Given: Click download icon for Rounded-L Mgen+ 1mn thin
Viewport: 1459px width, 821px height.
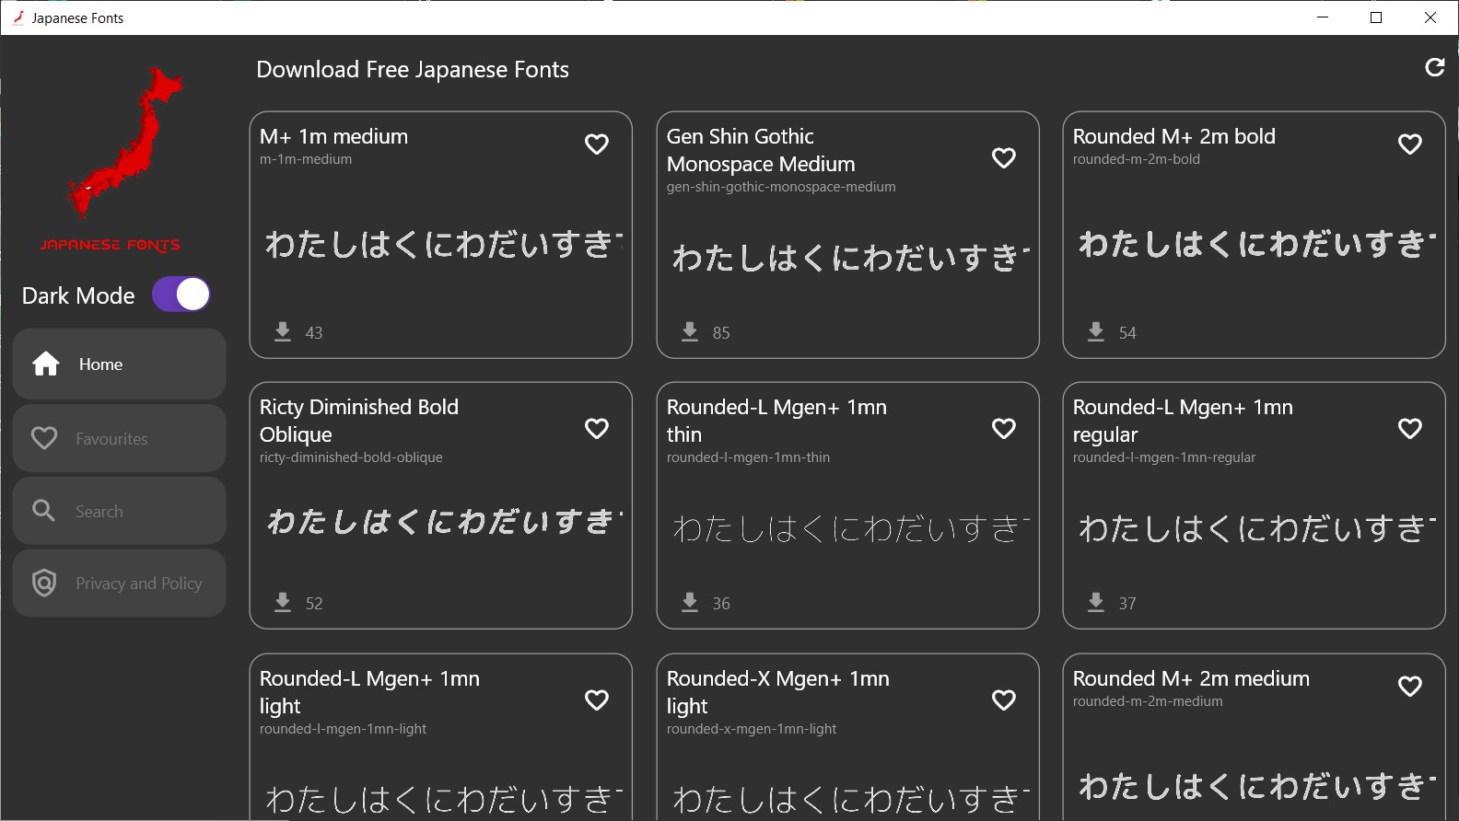Looking at the screenshot, I should pyautogui.click(x=690, y=602).
